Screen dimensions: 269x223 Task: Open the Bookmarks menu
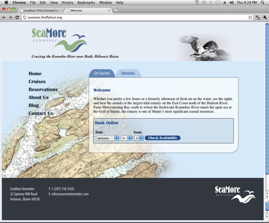point(86,2)
